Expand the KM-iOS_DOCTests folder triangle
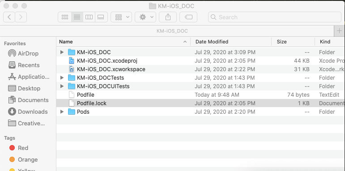This screenshot has height=171, width=345. [x=62, y=78]
